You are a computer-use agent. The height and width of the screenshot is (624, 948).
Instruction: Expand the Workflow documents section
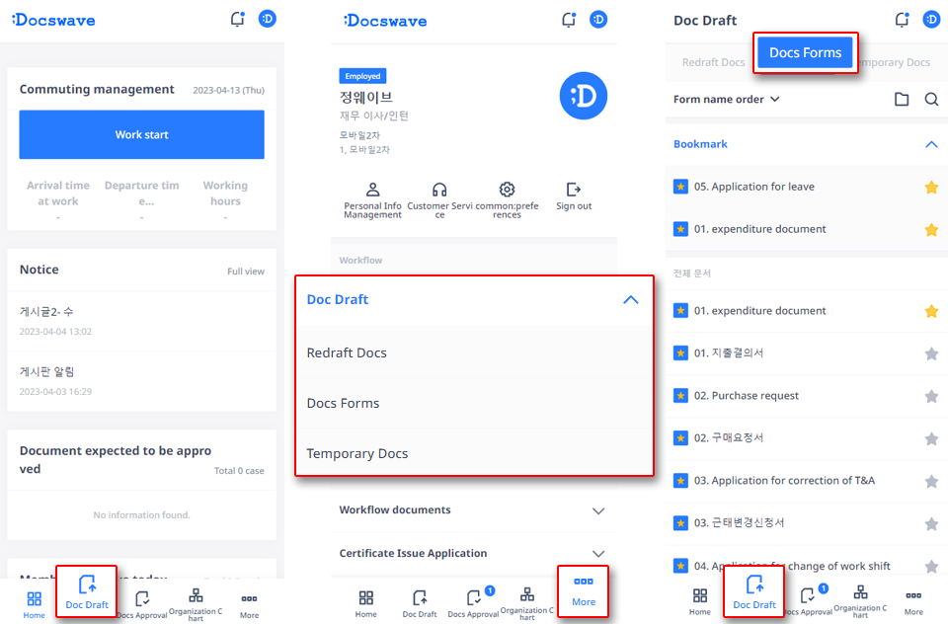tap(597, 510)
